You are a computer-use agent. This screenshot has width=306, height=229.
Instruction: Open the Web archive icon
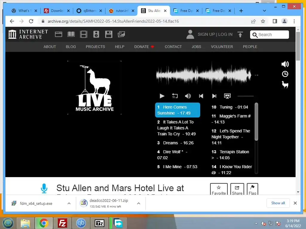point(58,34)
